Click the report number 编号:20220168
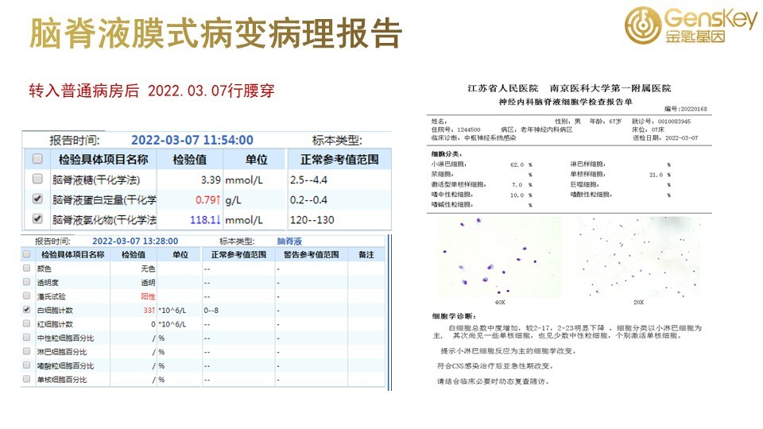Viewport: 763px width, 429px height. 686,109
